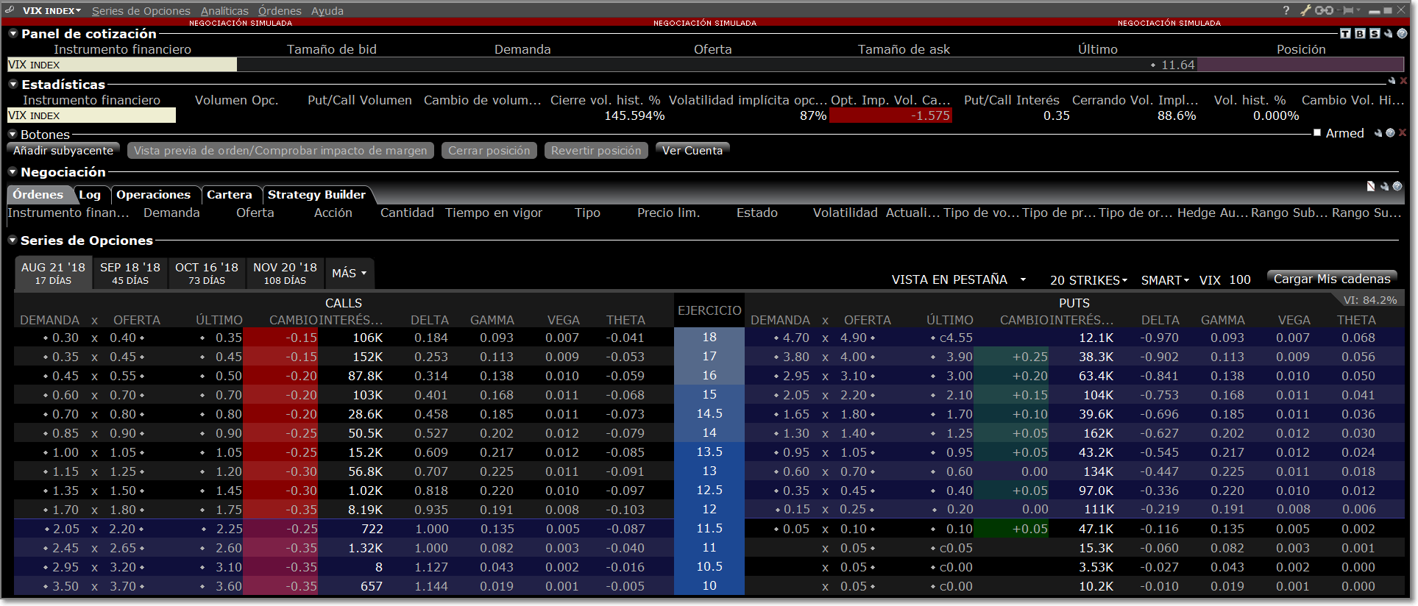Click the Cargar Mis cadenas button

[1332, 279]
